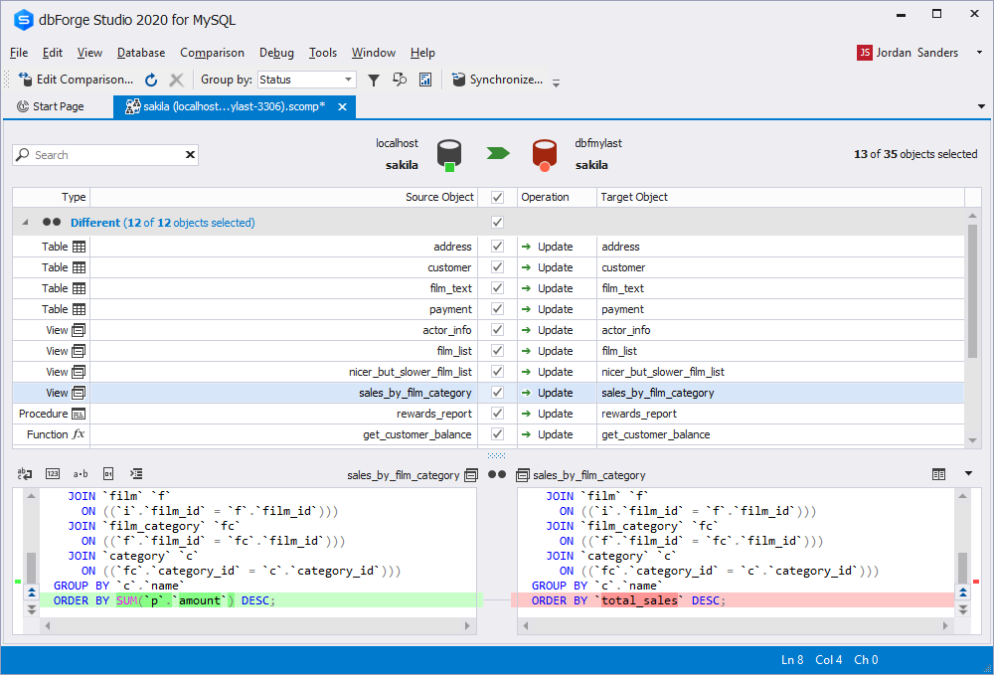Toggle the Different group checkbox
This screenshot has width=994, height=675.
click(x=498, y=223)
